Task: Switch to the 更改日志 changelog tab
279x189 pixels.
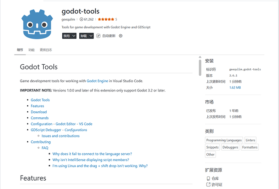Action: (x=46, y=50)
